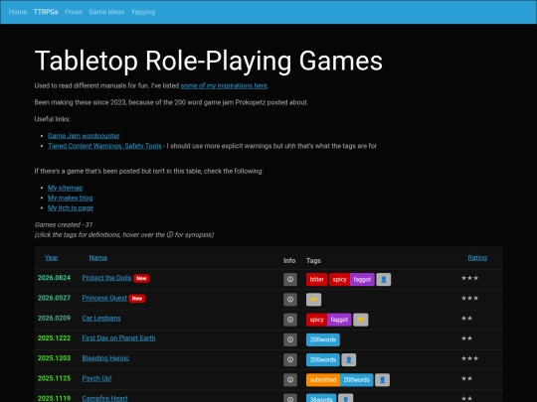Follow 'some of my inspirations here' link
537x402 pixels.
click(x=224, y=85)
